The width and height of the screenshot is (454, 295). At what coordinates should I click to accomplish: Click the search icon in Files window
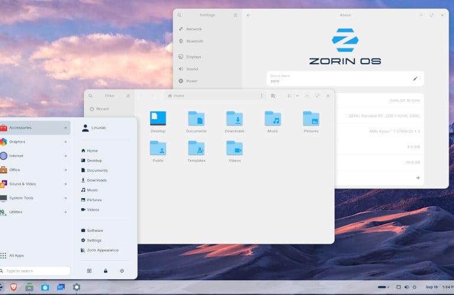(x=90, y=96)
